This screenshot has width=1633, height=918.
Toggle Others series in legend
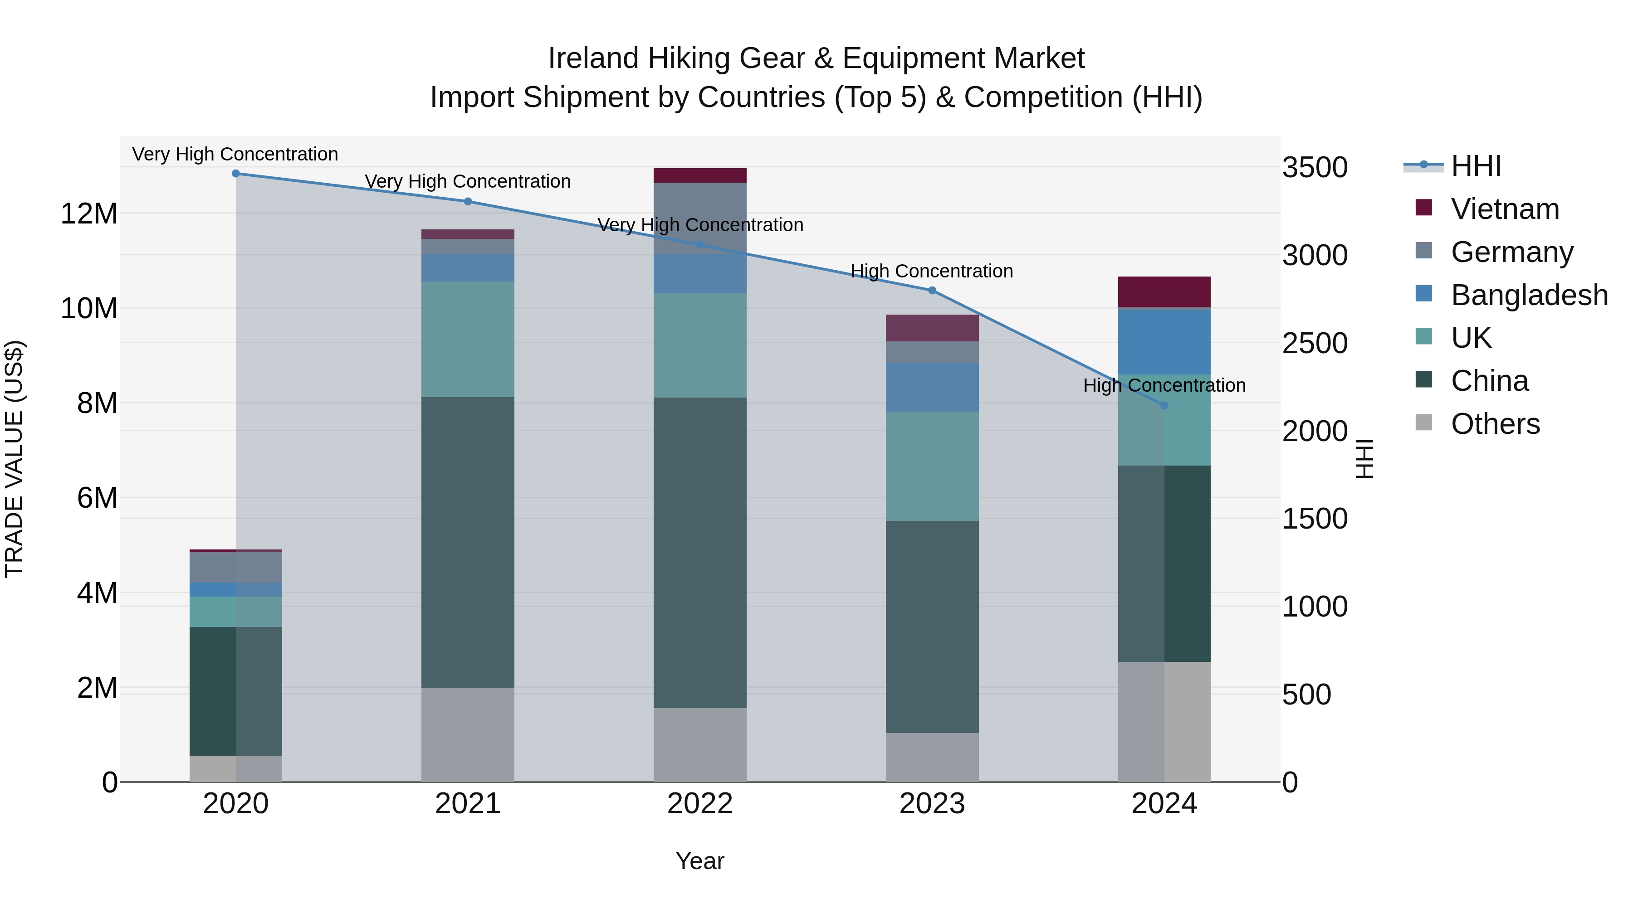1477,424
